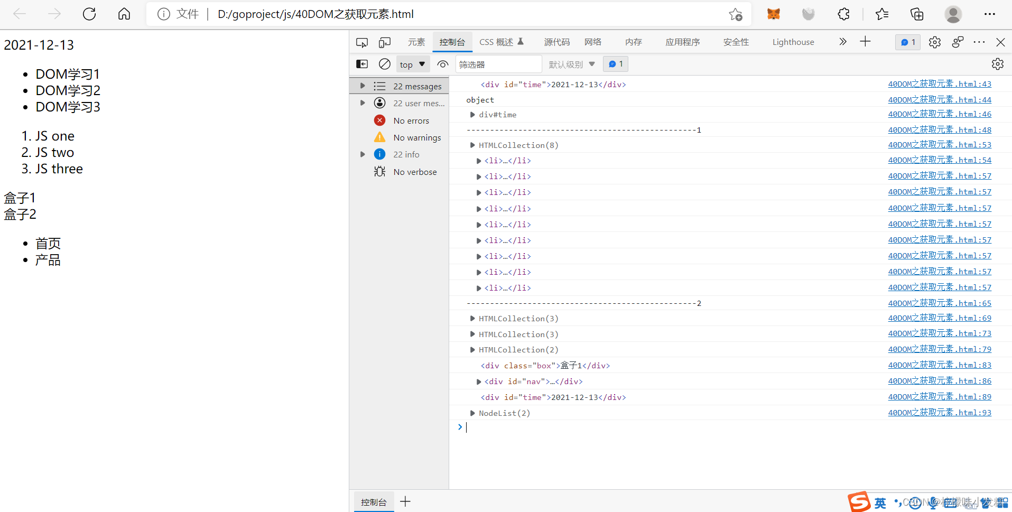Viewport: 1012px width, 512px height.
Task: Open the user profile avatar
Action: coord(953,14)
